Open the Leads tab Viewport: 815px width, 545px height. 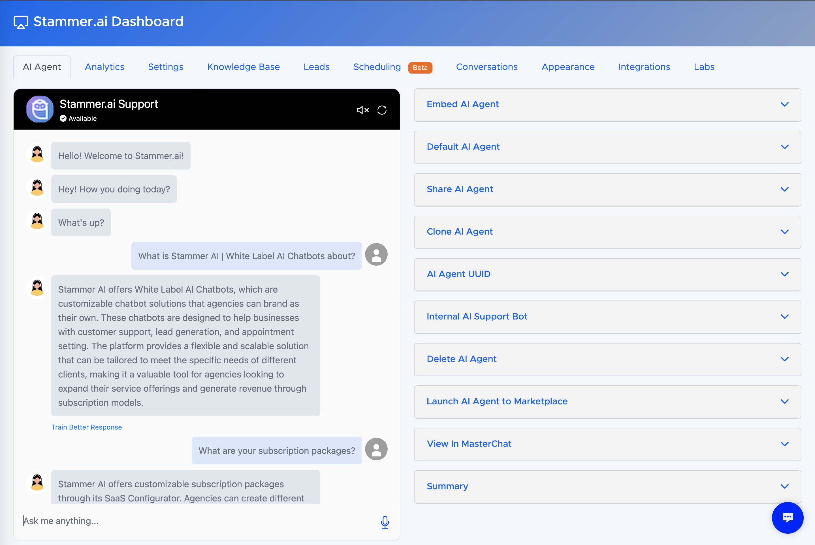pos(316,67)
